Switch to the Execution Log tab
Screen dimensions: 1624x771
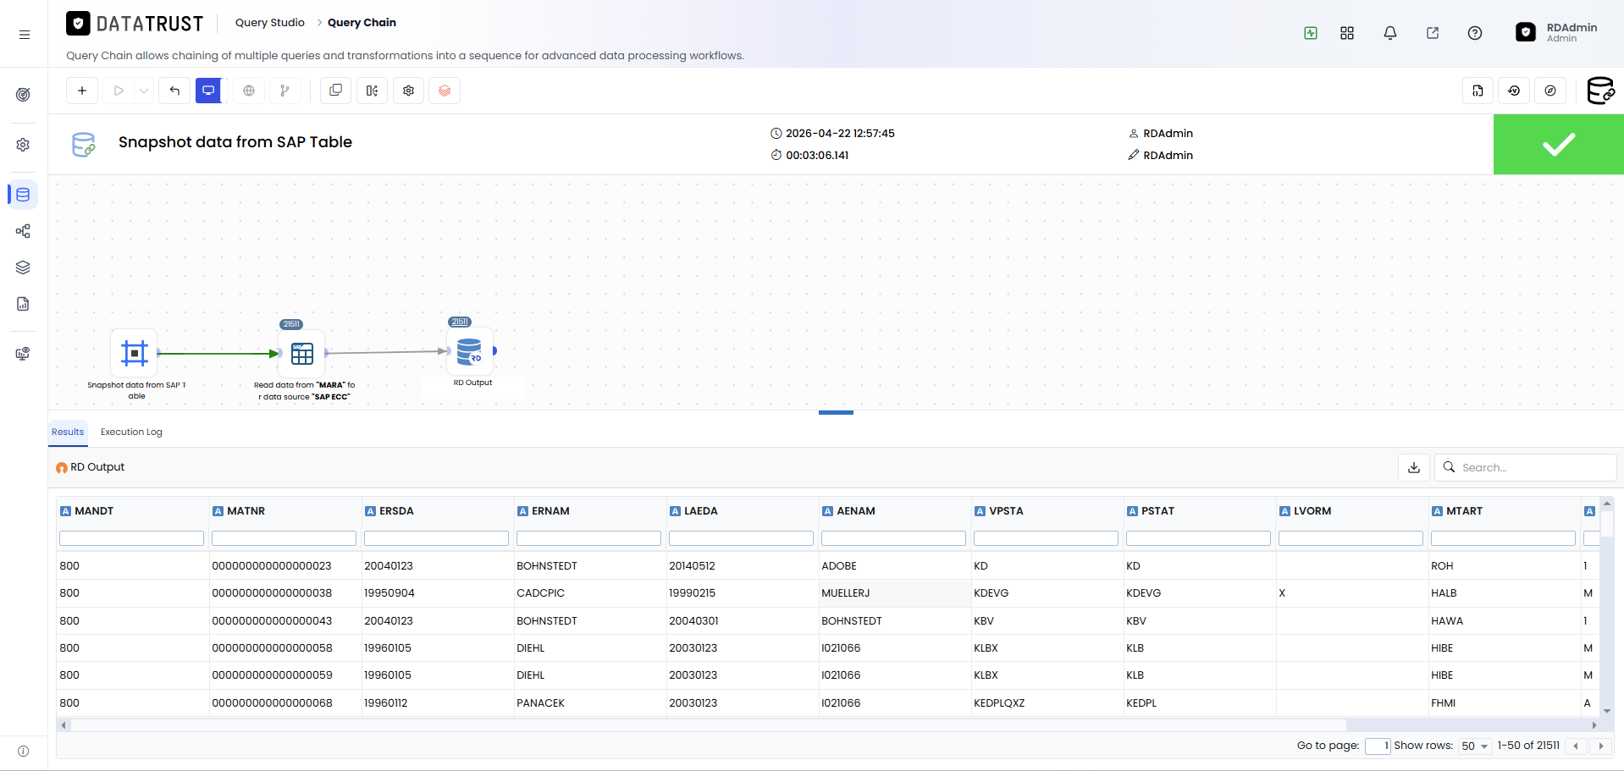(131, 432)
